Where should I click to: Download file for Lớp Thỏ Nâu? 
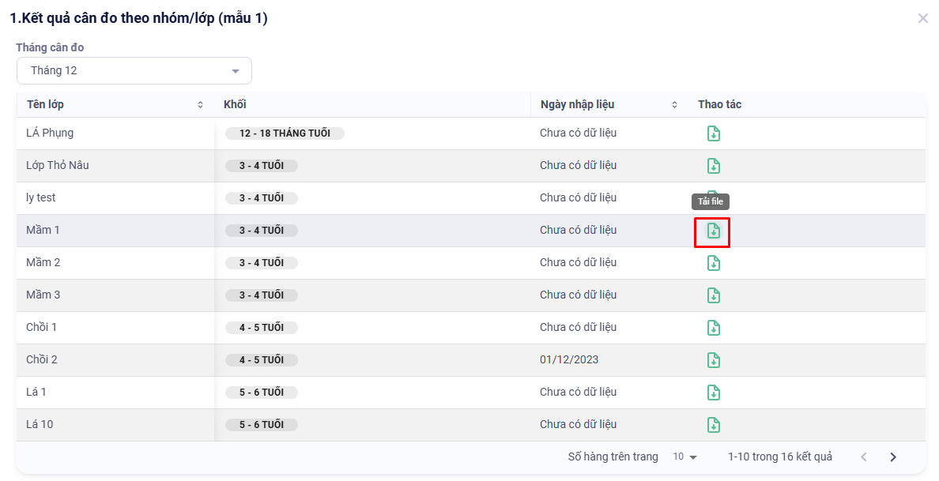coord(713,166)
